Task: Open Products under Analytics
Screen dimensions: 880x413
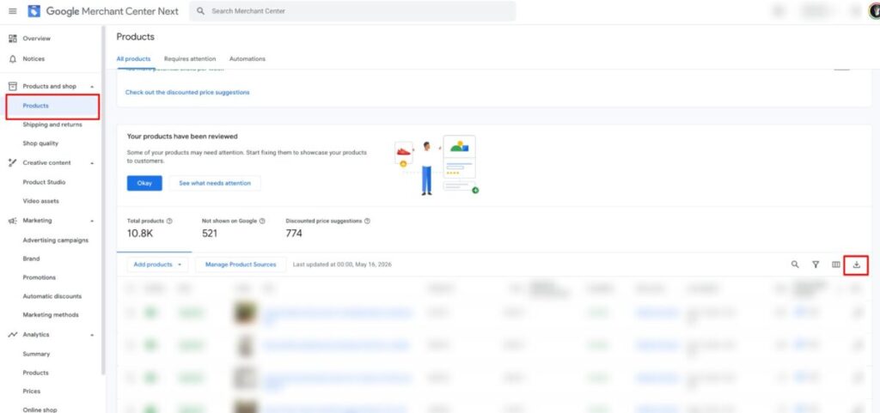Action: pyautogui.click(x=36, y=373)
